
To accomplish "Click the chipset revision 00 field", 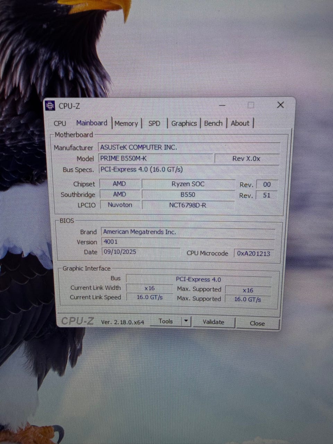I will 267,184.
